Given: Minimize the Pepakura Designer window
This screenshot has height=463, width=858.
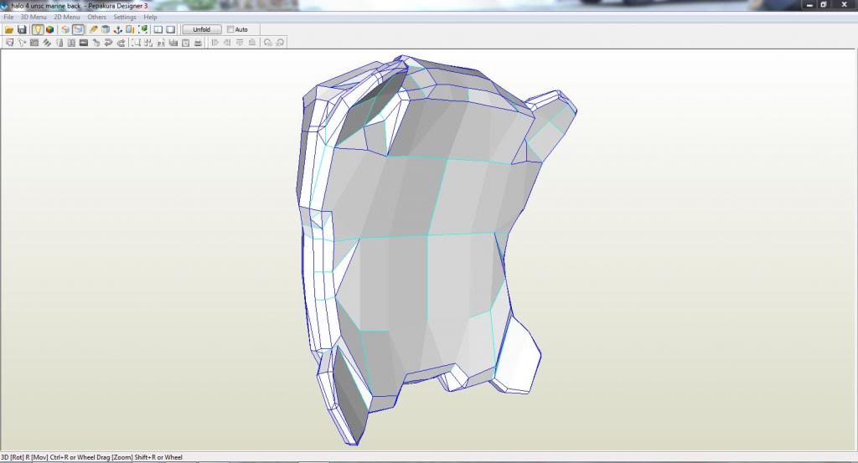Looking at the screenshot, I should coord(810,5).
